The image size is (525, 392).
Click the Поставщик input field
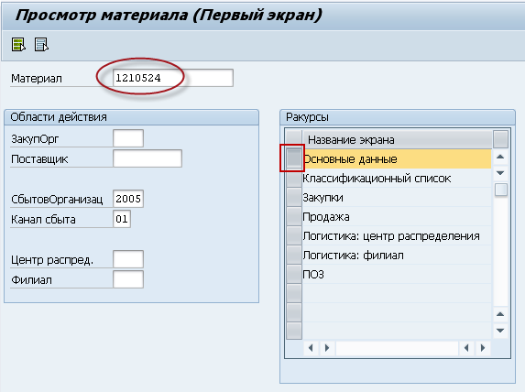(x=148, y=158)
